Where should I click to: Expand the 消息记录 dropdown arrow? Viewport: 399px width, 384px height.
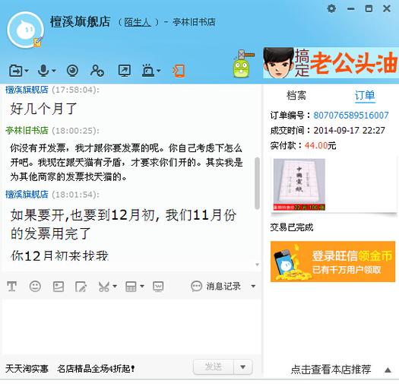pyautogui.click(x=253, y=286)
